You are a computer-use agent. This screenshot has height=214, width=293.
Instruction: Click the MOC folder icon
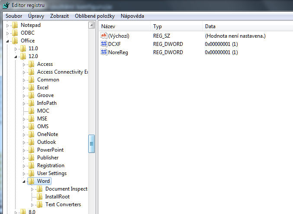point(32,111)
